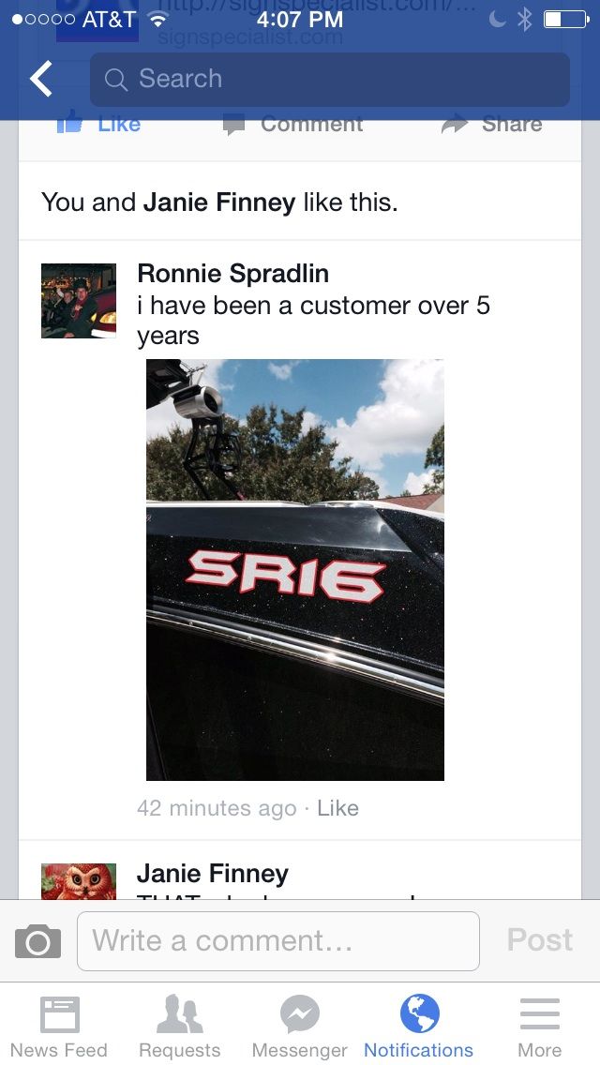Tap the Write a comment box
The image size is (600, 1065).
[277, 940]
